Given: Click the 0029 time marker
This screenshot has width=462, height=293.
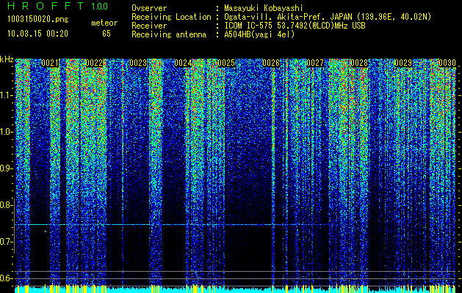Looking at the screenshot, I should click(403, 63).
